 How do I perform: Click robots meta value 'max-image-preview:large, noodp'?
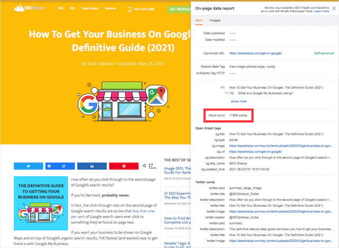click(x=252, y=67)
